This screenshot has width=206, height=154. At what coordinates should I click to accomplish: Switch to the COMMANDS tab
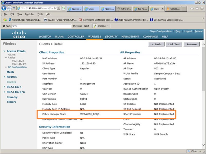point(150,37)
